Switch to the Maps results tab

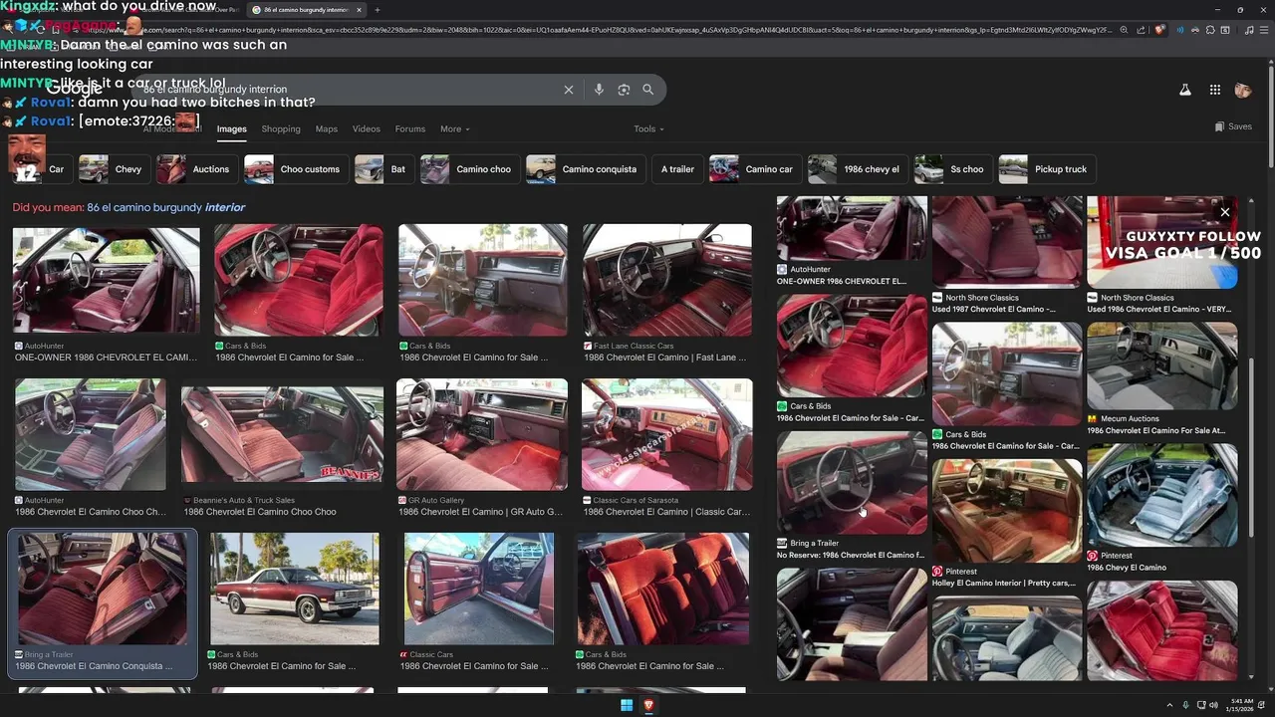(x=327, y=128)
